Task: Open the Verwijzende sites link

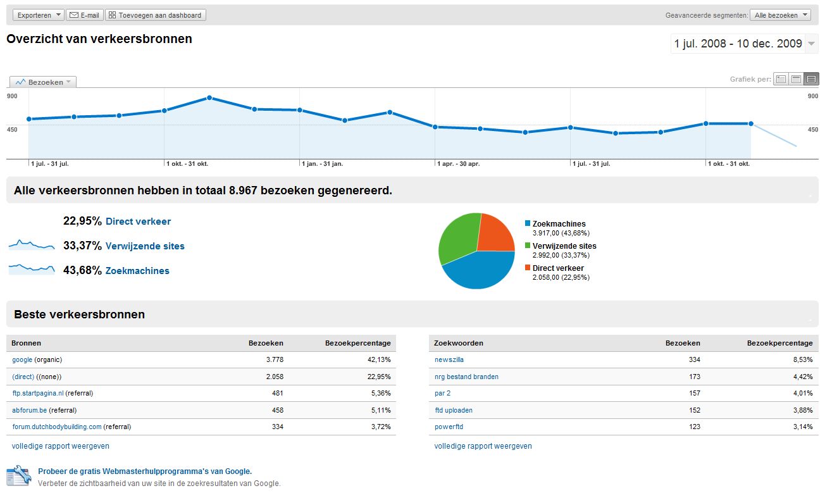Action: [x=145, y=246]
